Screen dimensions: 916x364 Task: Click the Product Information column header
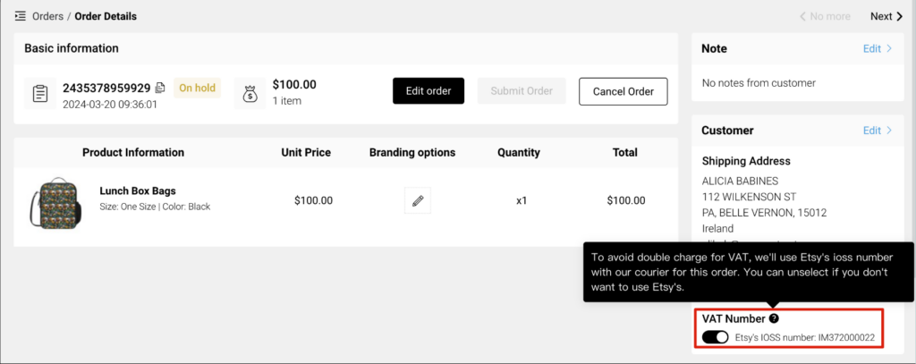(x=133, y=153)
